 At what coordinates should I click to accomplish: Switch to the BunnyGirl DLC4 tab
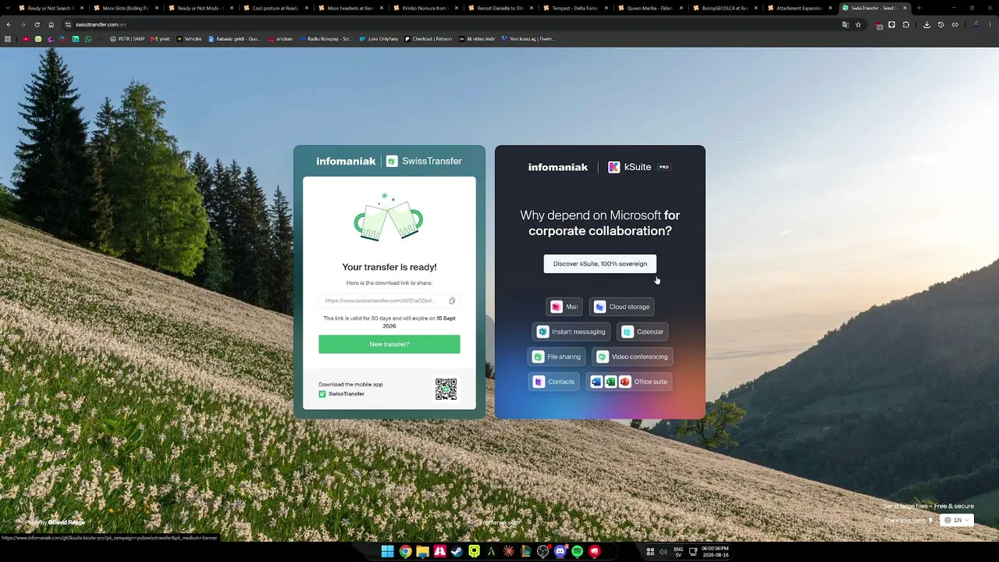coord(724,8)
